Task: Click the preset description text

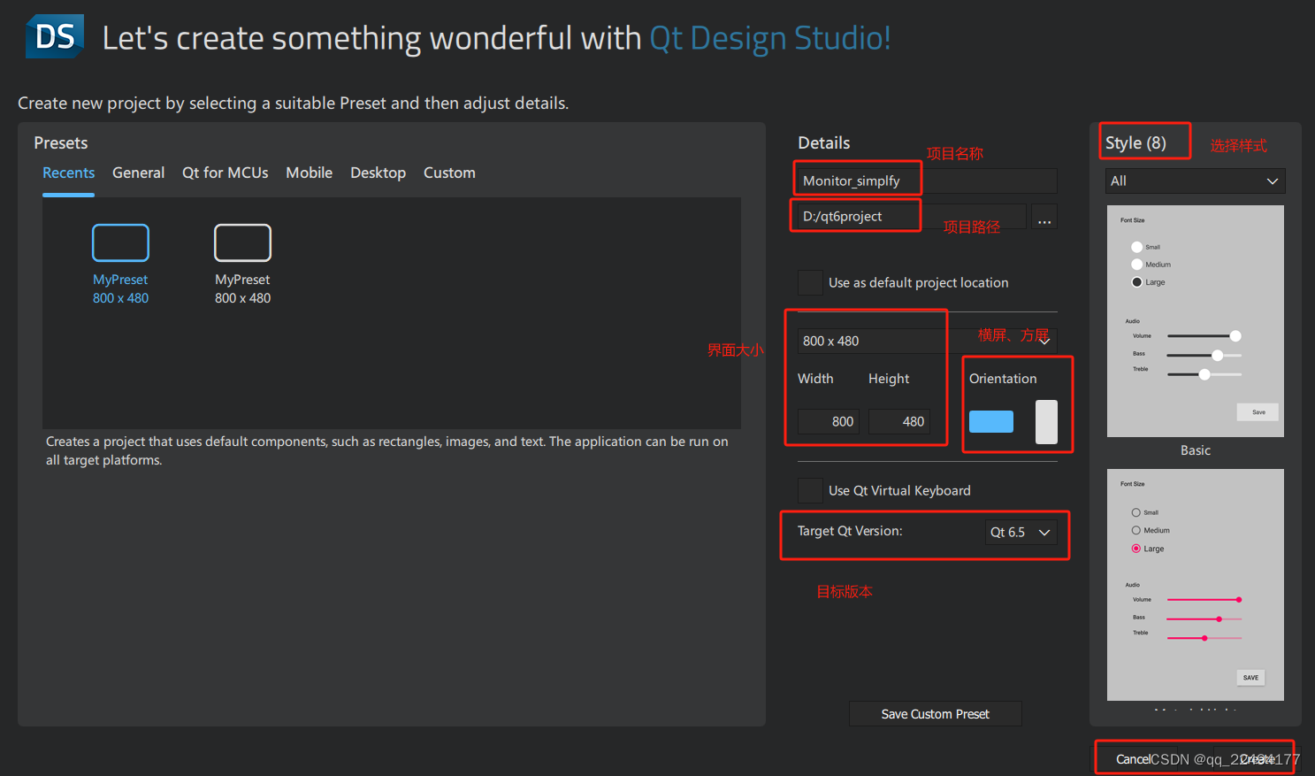Action: tap(387, 450)
